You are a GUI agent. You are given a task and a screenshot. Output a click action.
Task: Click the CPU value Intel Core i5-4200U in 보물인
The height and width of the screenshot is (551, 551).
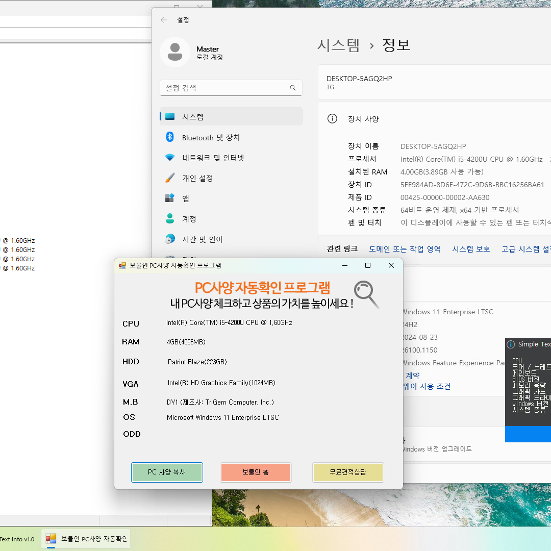click(229, 322)
